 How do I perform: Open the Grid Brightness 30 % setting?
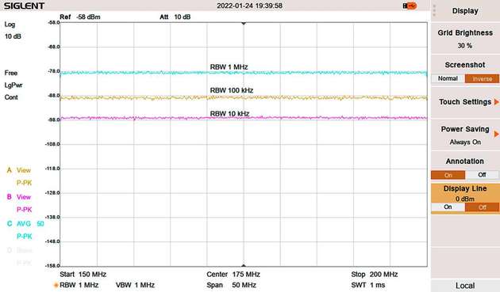pos(465,39)
